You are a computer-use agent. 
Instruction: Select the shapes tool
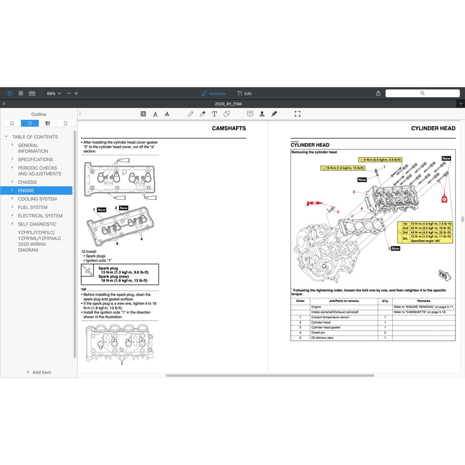[x=227, y=114]
